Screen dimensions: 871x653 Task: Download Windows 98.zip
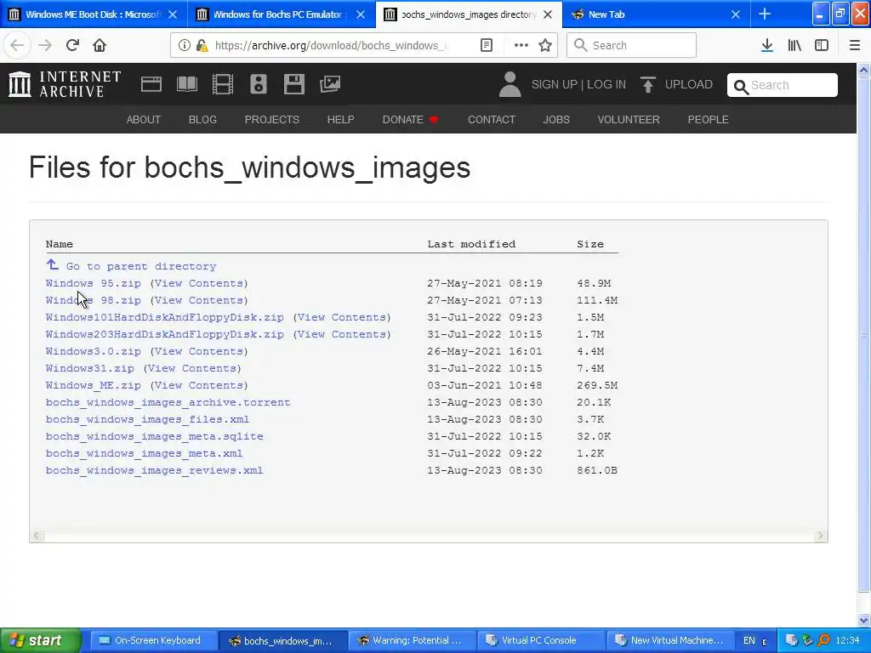click(x=94, y=300)
